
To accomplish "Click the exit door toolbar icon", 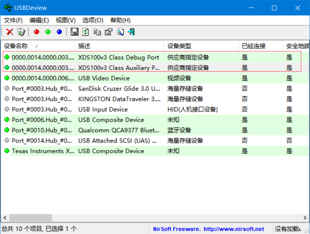I will point(132,32).
